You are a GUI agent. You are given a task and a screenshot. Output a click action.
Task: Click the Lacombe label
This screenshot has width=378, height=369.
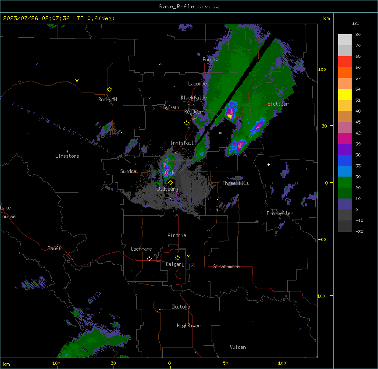coord(197,84)
